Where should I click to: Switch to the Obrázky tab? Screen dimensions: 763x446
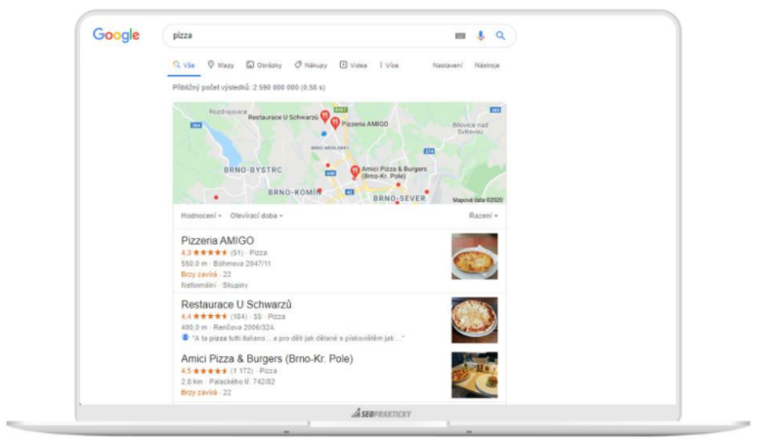pos(264,65)
